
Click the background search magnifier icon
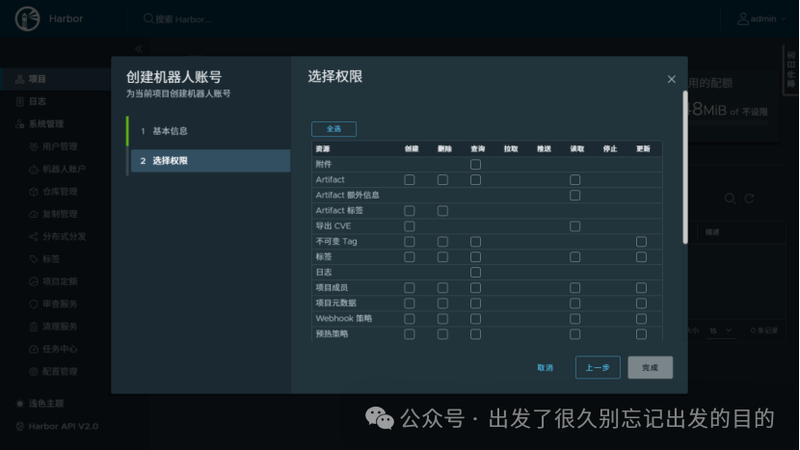coord(730,199)
